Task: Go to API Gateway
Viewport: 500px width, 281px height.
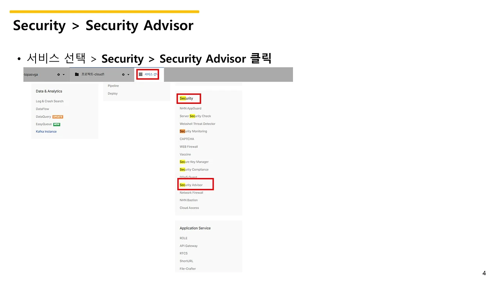Action: point(189,246)
